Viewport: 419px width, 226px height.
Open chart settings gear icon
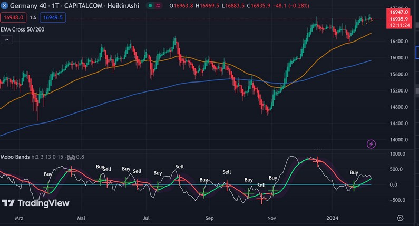pos(400,218)
